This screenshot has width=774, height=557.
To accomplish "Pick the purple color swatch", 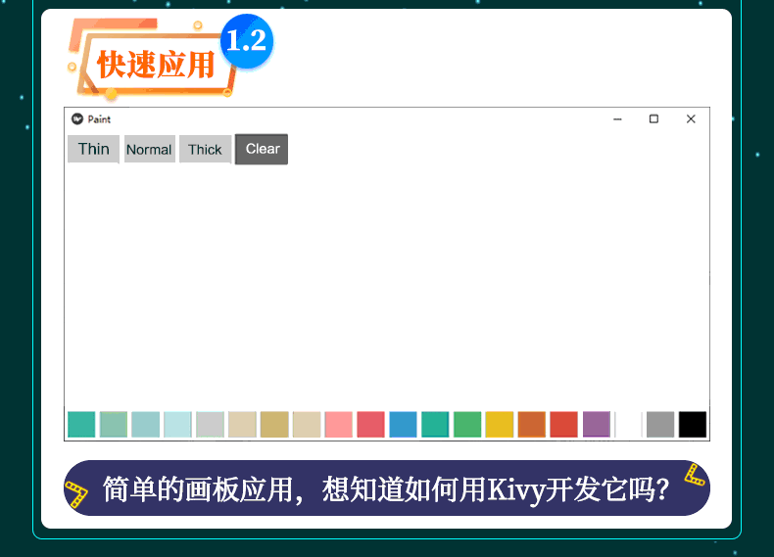I will tap(596, 425).
